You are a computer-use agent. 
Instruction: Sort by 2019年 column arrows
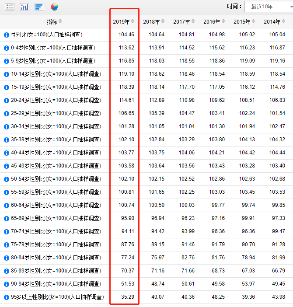133,21
